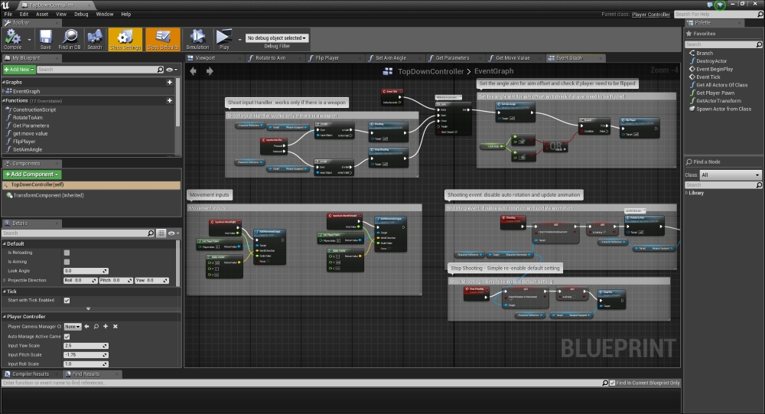The image size is (765, 414).
Task: Navigate back with graph left arrow
Action: point(193,71)
